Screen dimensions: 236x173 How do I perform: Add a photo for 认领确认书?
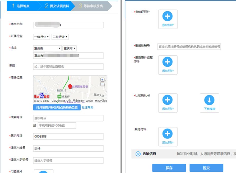click(168, 103)
